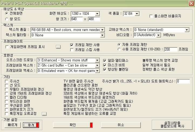Open the 프레임버퍼 액세스 Emulated vram dropdown
This screenshot has width=195, height=132.
pos(68,71)
